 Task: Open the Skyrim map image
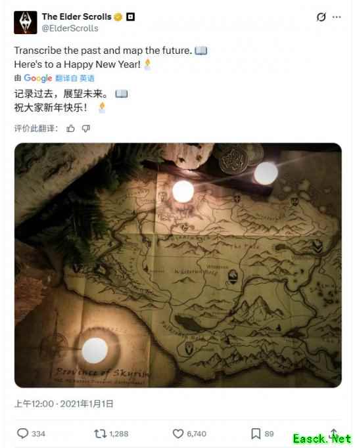(x=177, y=265)
